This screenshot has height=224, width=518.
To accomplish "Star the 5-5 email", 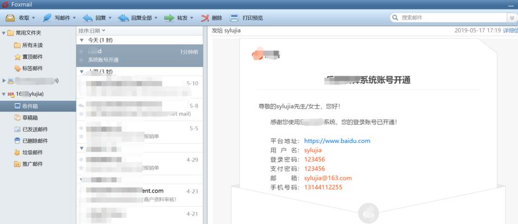I will [x=81, y=136].
